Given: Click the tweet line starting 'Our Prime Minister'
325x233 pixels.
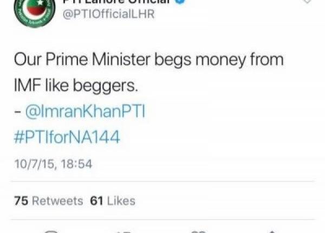Looking at the screenshot, I should point(148,60).
